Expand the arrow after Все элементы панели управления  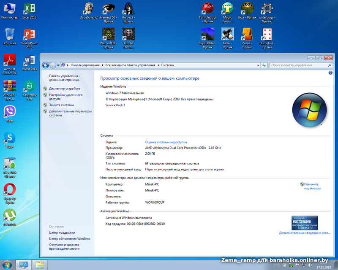[158, 65]
